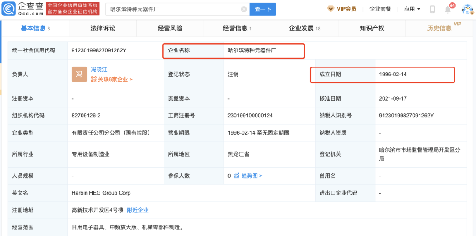Open VIP会员 page
The width and height of the screenshot is (476, 236).
coord(346,9)
